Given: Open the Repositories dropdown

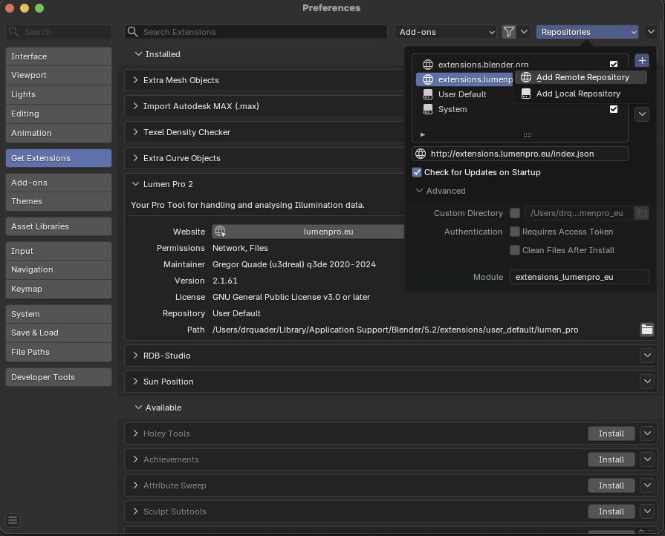Looking at the screenshot, I should [587, 32].
